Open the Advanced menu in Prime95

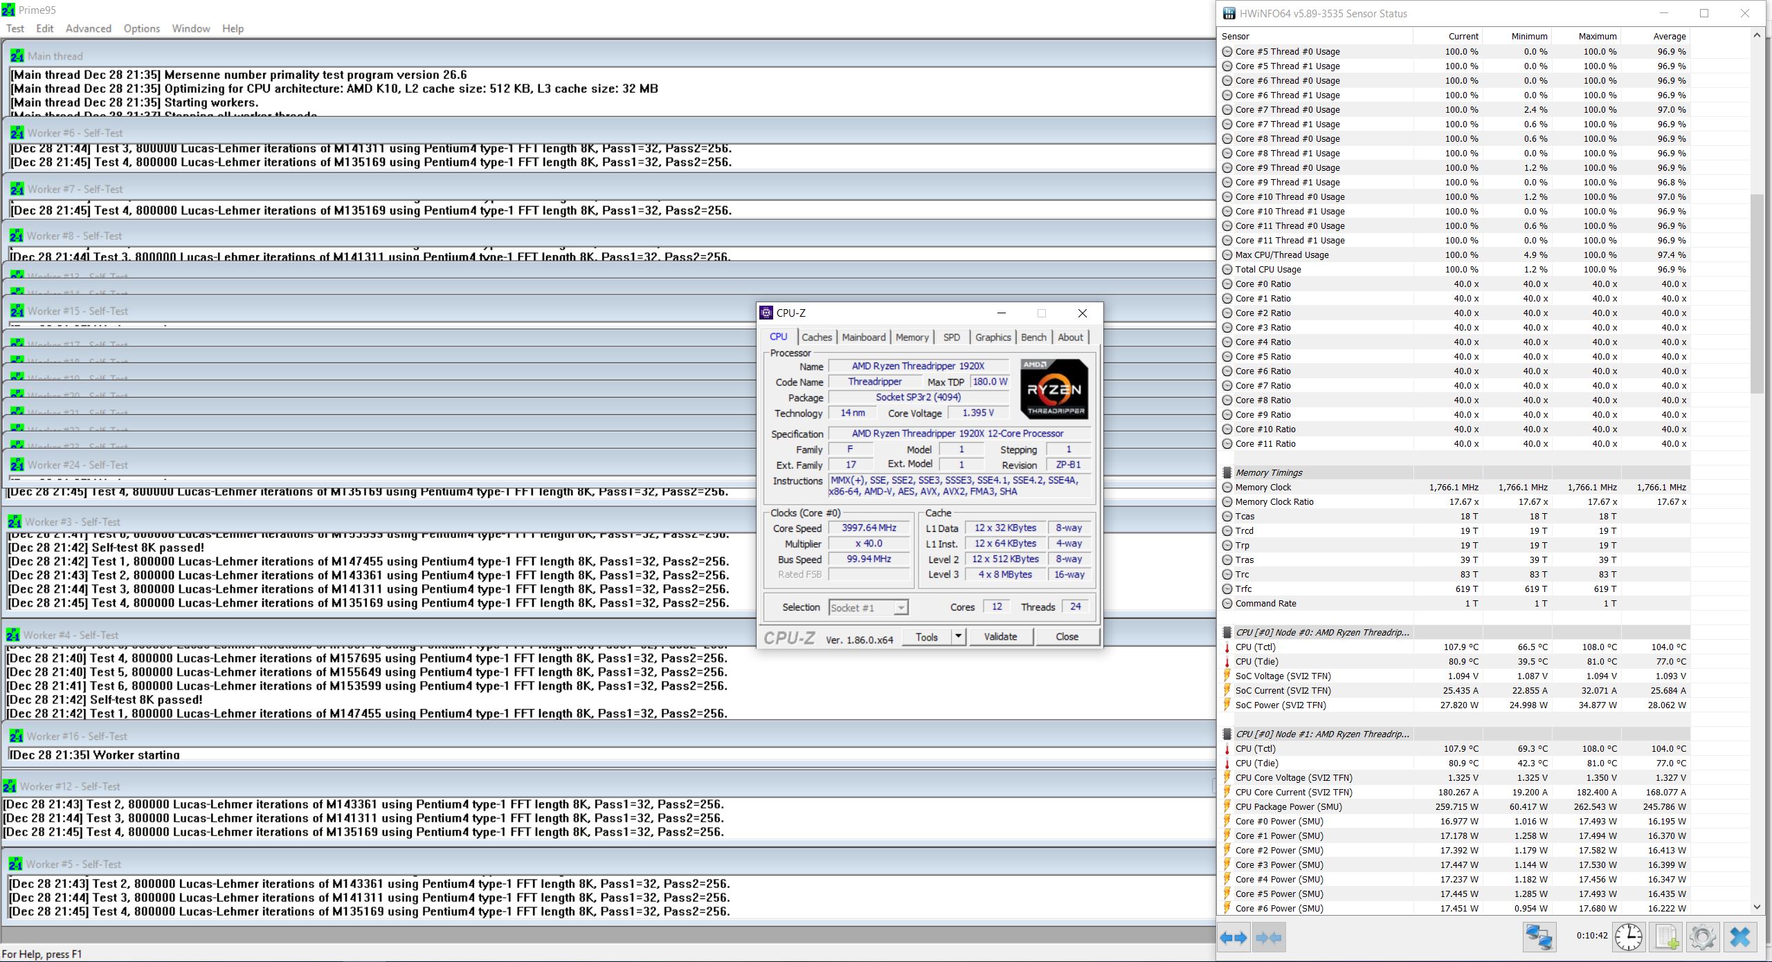89,28
